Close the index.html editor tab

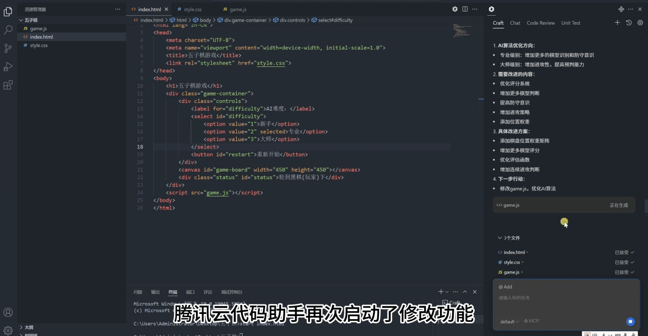[166, 9]
